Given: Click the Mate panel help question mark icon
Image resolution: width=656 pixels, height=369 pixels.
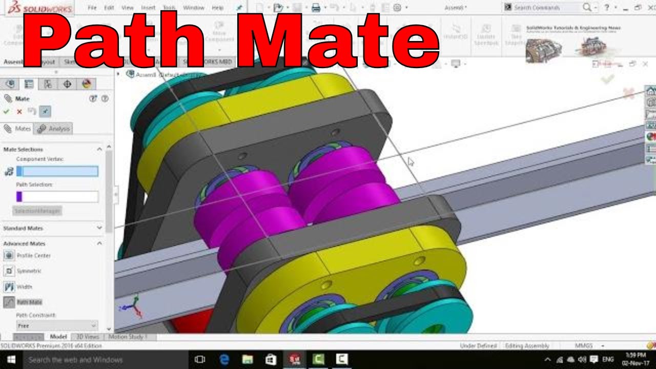Looking at the screenshot, I should tap(105, 98).
